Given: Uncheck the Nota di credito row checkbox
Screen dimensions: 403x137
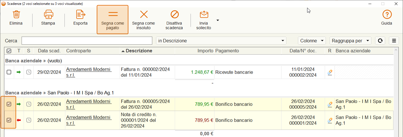Looking at the screenshot, I should [9, 120].
